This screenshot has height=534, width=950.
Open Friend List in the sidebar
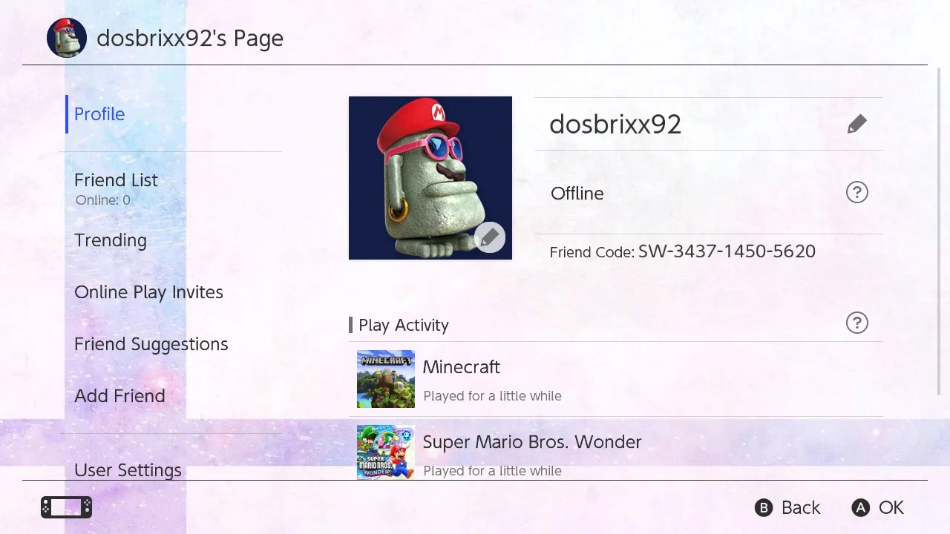coord(116,180)
